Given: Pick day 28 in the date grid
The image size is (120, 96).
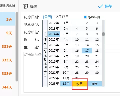Looking at the screenshot, I should [x=77, y=73].
